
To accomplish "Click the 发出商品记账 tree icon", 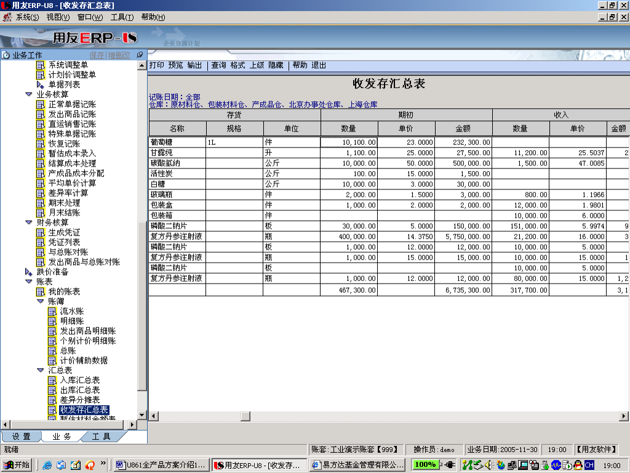I will [x=41, y=114].
